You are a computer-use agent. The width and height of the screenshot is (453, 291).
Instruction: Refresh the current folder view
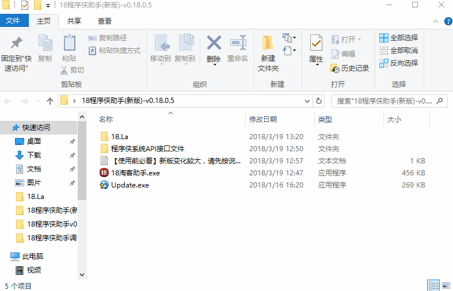[x=319, y=101]
